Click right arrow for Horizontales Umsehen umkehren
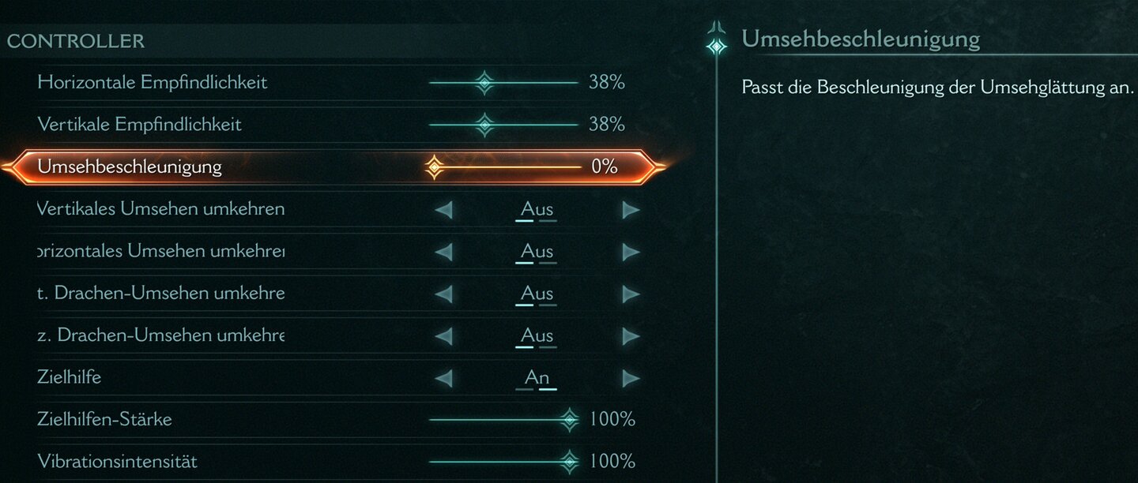Viewport: 1138px width, 483px height. (630, 252)
